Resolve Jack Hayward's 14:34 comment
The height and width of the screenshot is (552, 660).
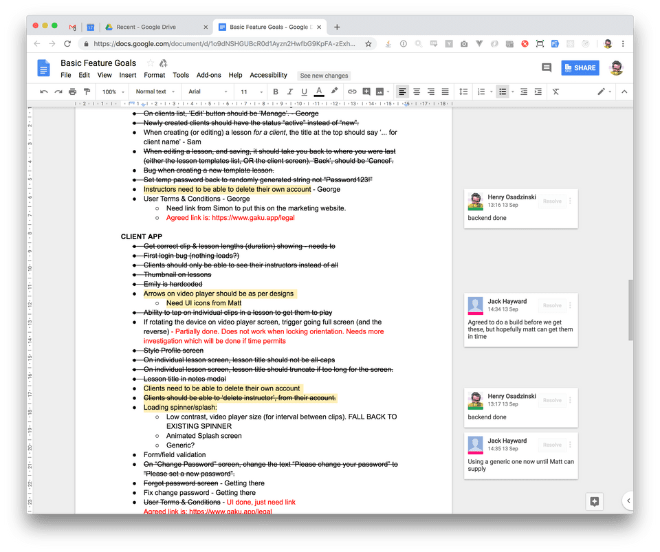pyautogui.click(x=552, y=305)
